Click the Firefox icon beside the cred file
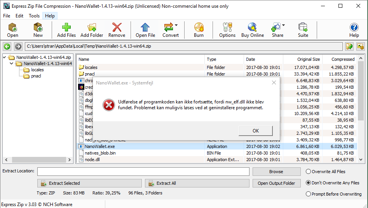 tap(81, 87)
